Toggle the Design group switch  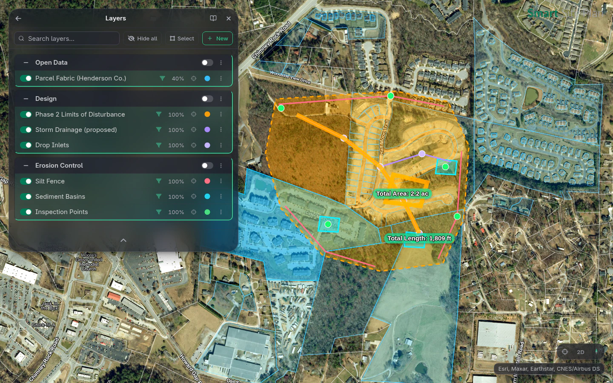click(x=207, y=99)
